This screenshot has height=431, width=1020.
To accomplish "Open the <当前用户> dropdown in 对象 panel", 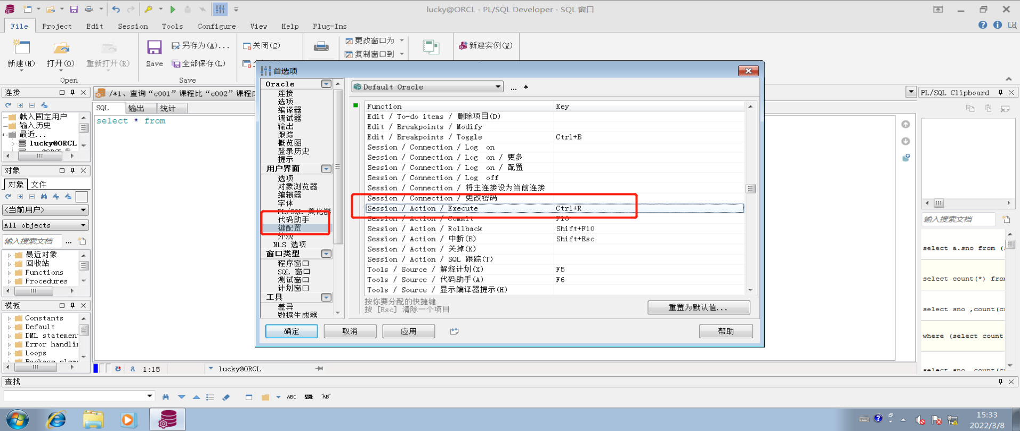I will coord(83,210).
